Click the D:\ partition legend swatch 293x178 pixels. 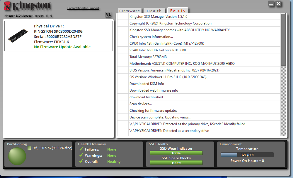point(29,148)
